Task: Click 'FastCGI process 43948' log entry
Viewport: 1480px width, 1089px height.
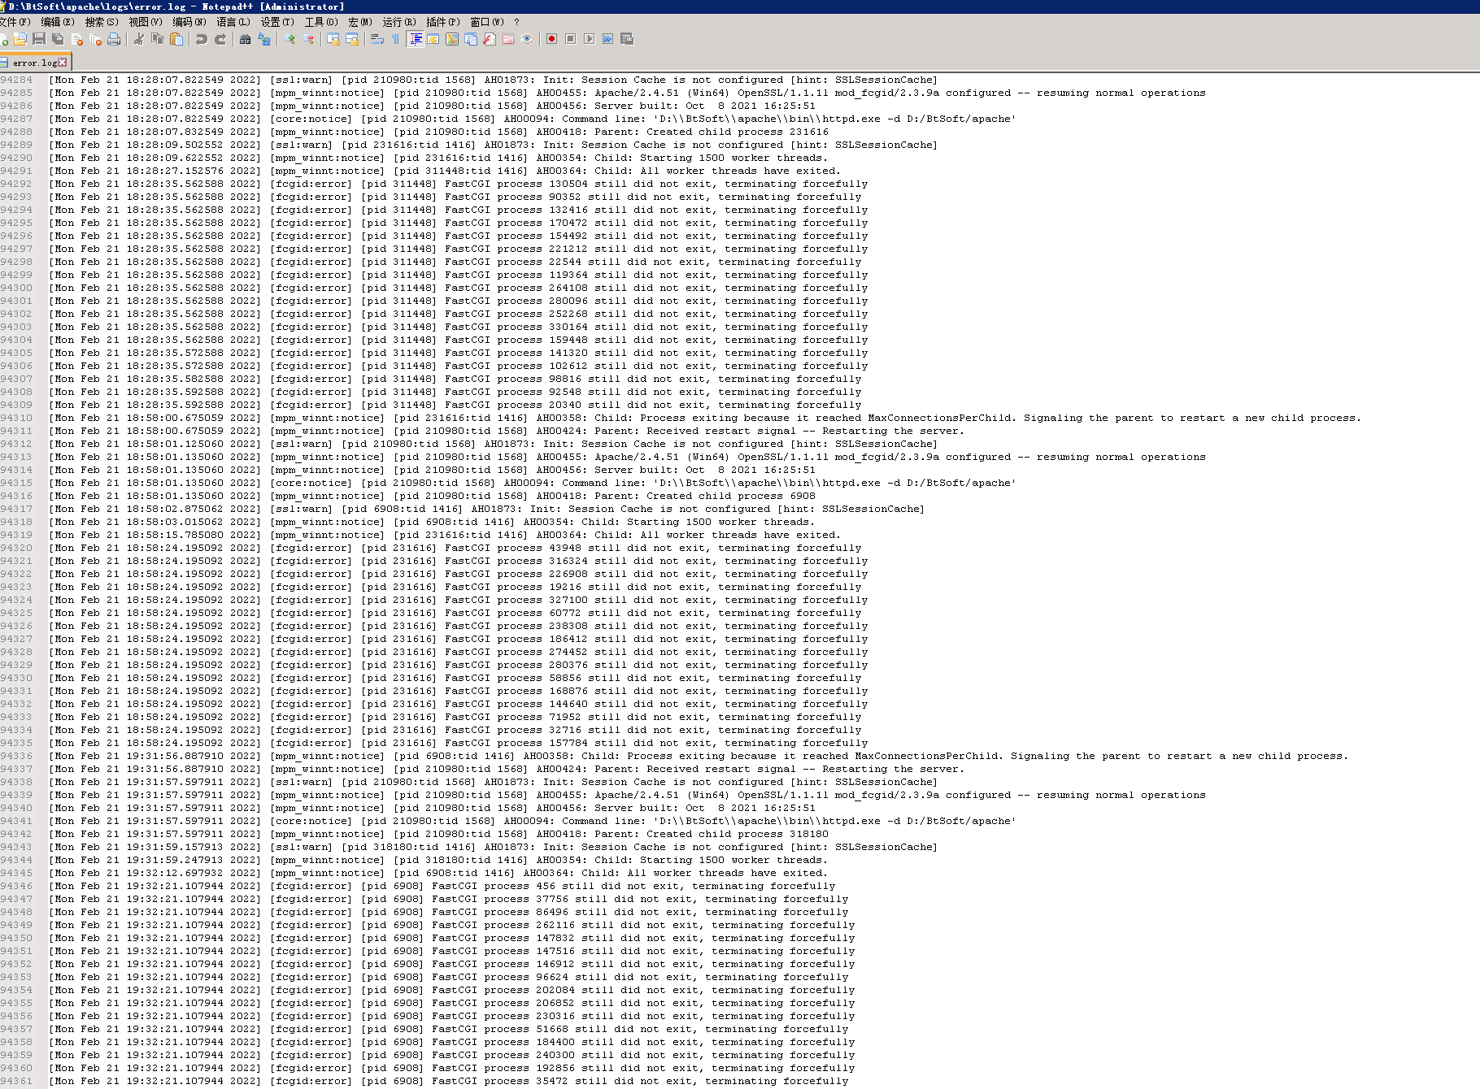Action: [513, 548]
